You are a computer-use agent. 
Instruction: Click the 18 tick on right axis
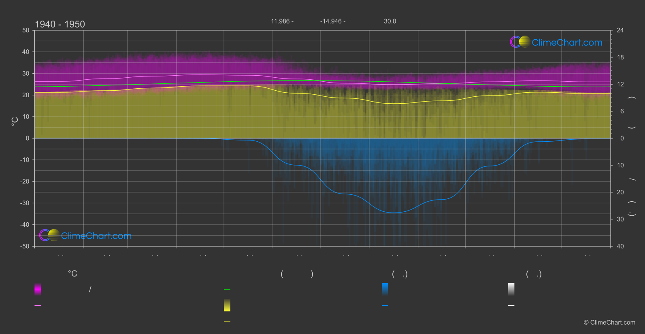[620, 57]
